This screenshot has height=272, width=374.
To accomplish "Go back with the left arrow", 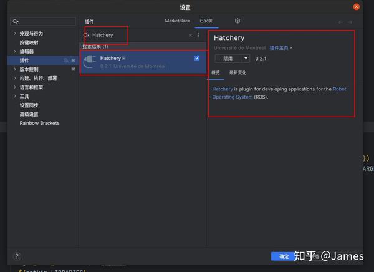I will (340, 22).
